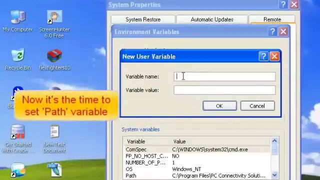Focus the Variable value field

click(x=224, y=90)
